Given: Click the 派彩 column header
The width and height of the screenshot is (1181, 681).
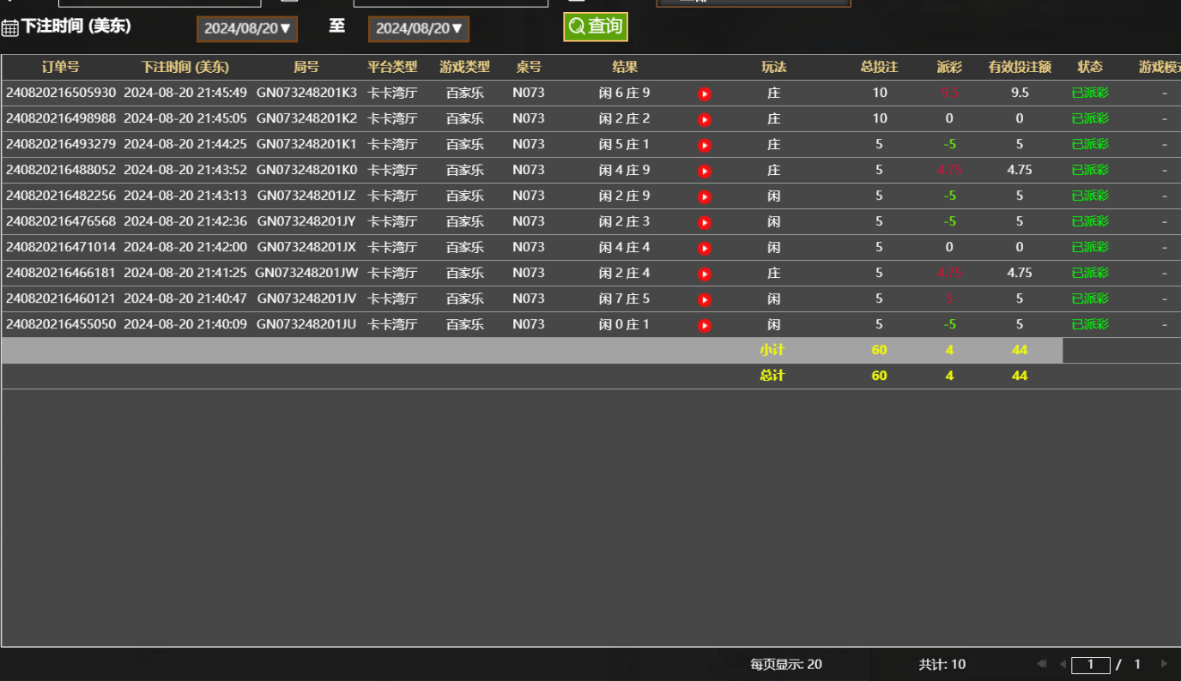Looking at the screenshot, I should (x=949, y=67).
